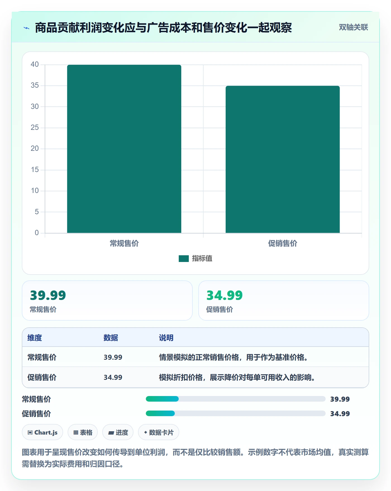Select the 常规售价 cell in the table
The width and height of the screenshot is (391, 491).
42,357
